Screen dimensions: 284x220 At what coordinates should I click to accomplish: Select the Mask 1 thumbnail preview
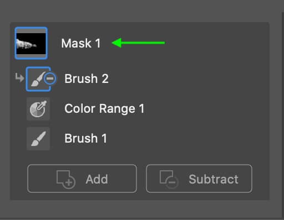(x=31, y=43)
